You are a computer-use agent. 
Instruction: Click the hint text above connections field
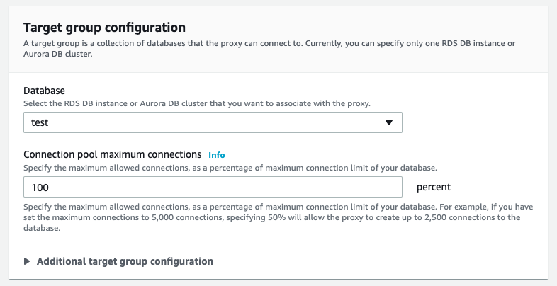[x=230, y=168]
